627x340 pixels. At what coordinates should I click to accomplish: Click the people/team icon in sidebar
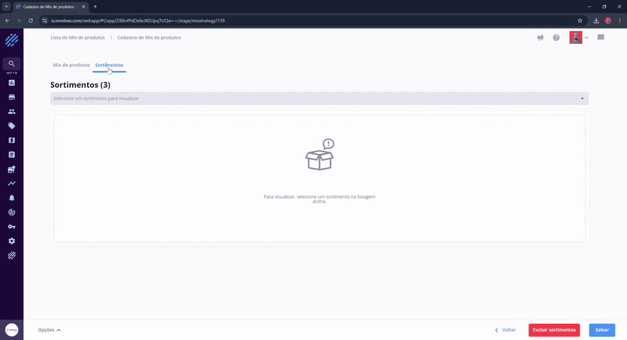pos(11,111)
